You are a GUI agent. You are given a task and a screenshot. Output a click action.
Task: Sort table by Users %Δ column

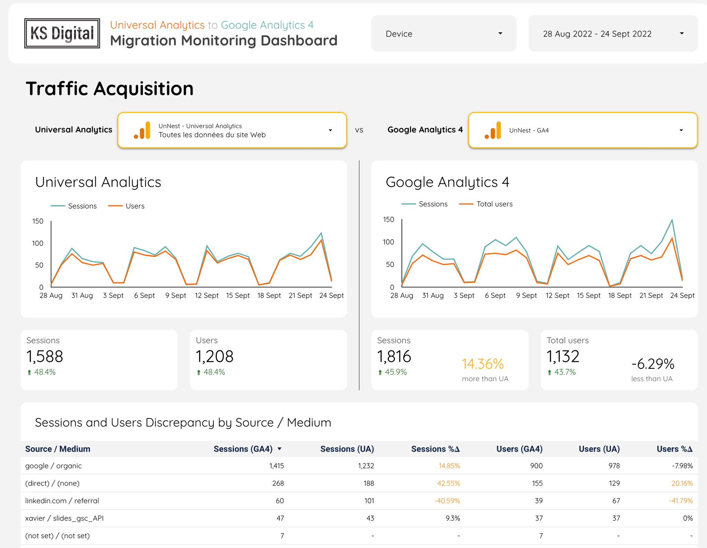[675, 449]
